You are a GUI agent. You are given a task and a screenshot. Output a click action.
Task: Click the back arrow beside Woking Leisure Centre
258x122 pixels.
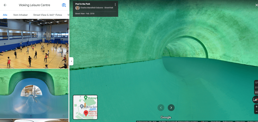pos(5,5)
